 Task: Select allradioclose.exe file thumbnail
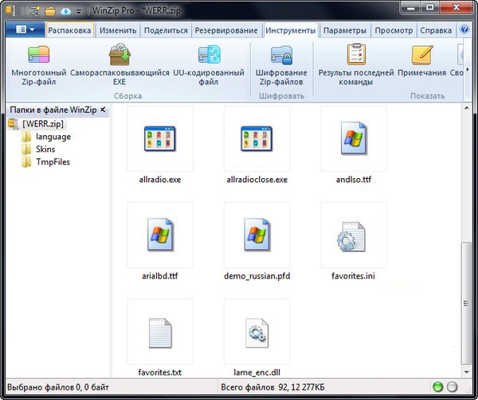[257, 138]
